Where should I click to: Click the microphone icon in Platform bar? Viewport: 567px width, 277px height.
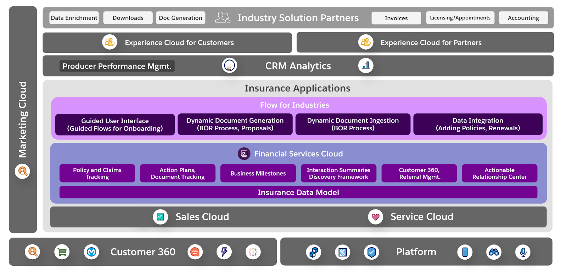pos(523,252)
